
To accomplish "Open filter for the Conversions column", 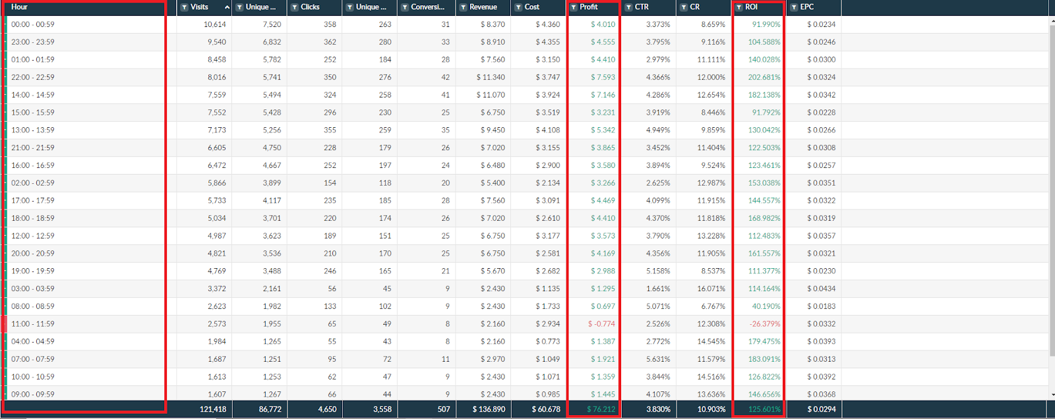I will (404, 7).
